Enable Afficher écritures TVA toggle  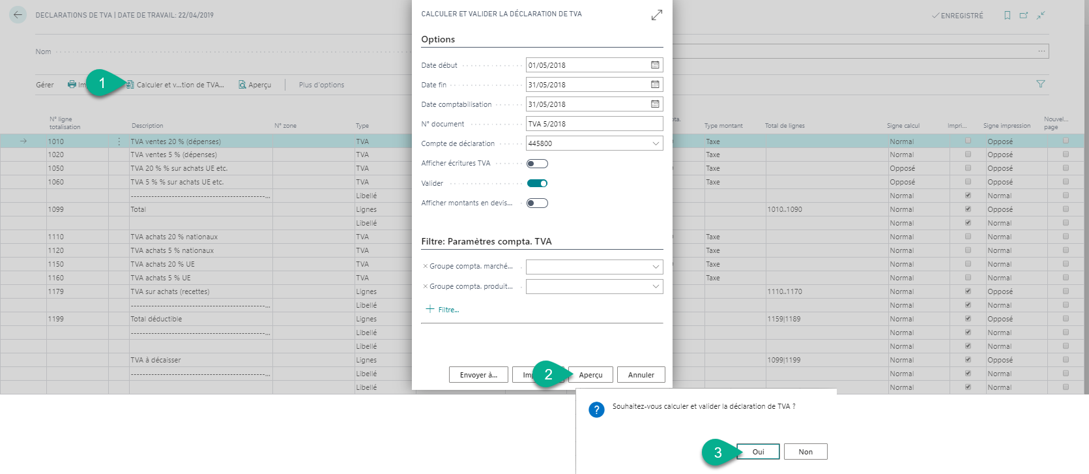(537, 164)
